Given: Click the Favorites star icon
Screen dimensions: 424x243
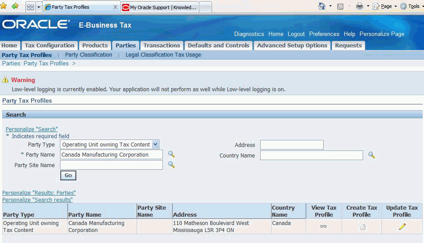Looking at the screenshot, I should (3, 6).
